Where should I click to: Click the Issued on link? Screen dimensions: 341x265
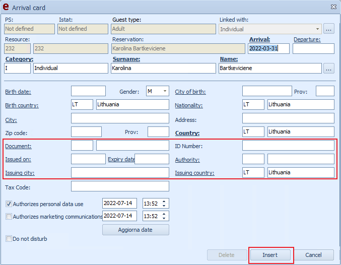click(18, 159)
